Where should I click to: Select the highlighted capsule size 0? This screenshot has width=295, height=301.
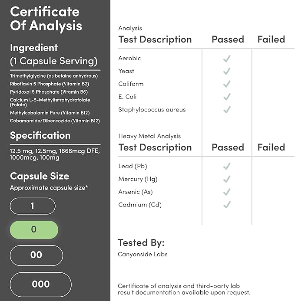[34, 230]
